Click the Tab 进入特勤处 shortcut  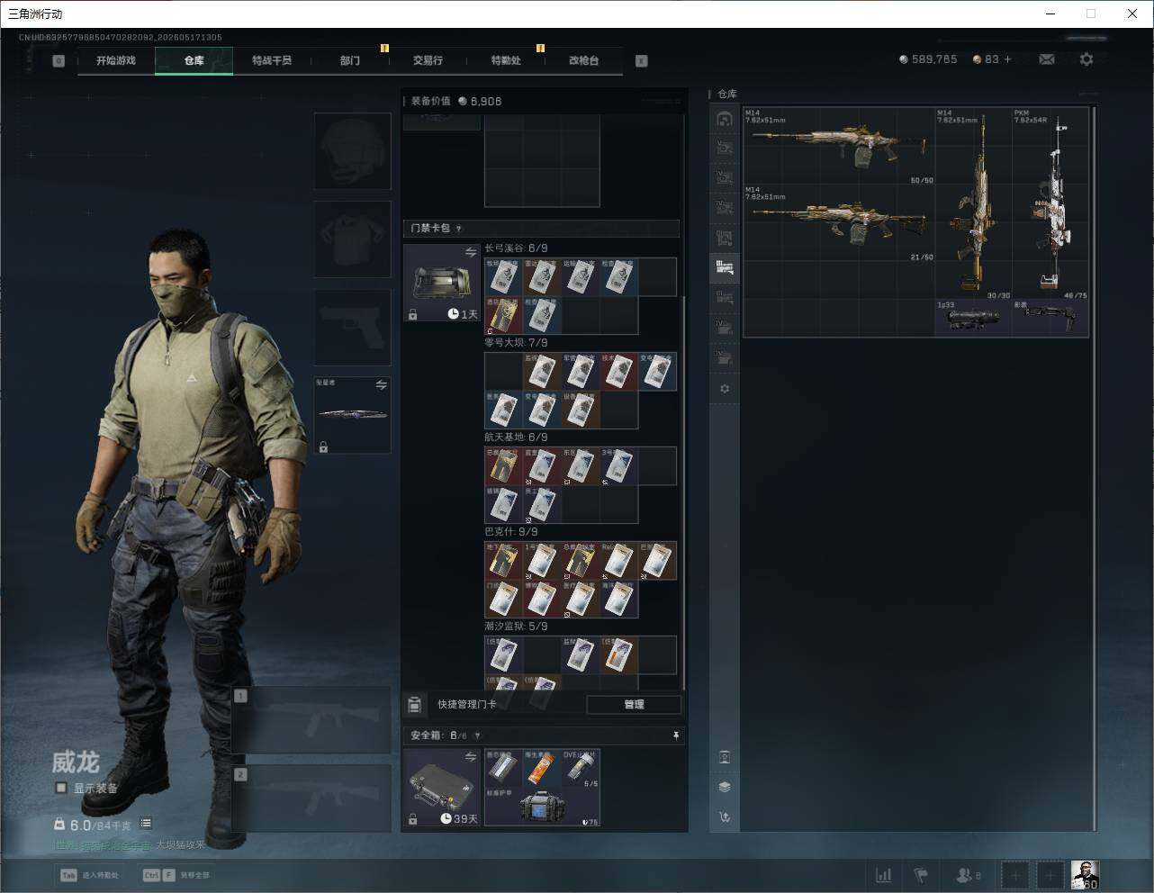(89, 875)
